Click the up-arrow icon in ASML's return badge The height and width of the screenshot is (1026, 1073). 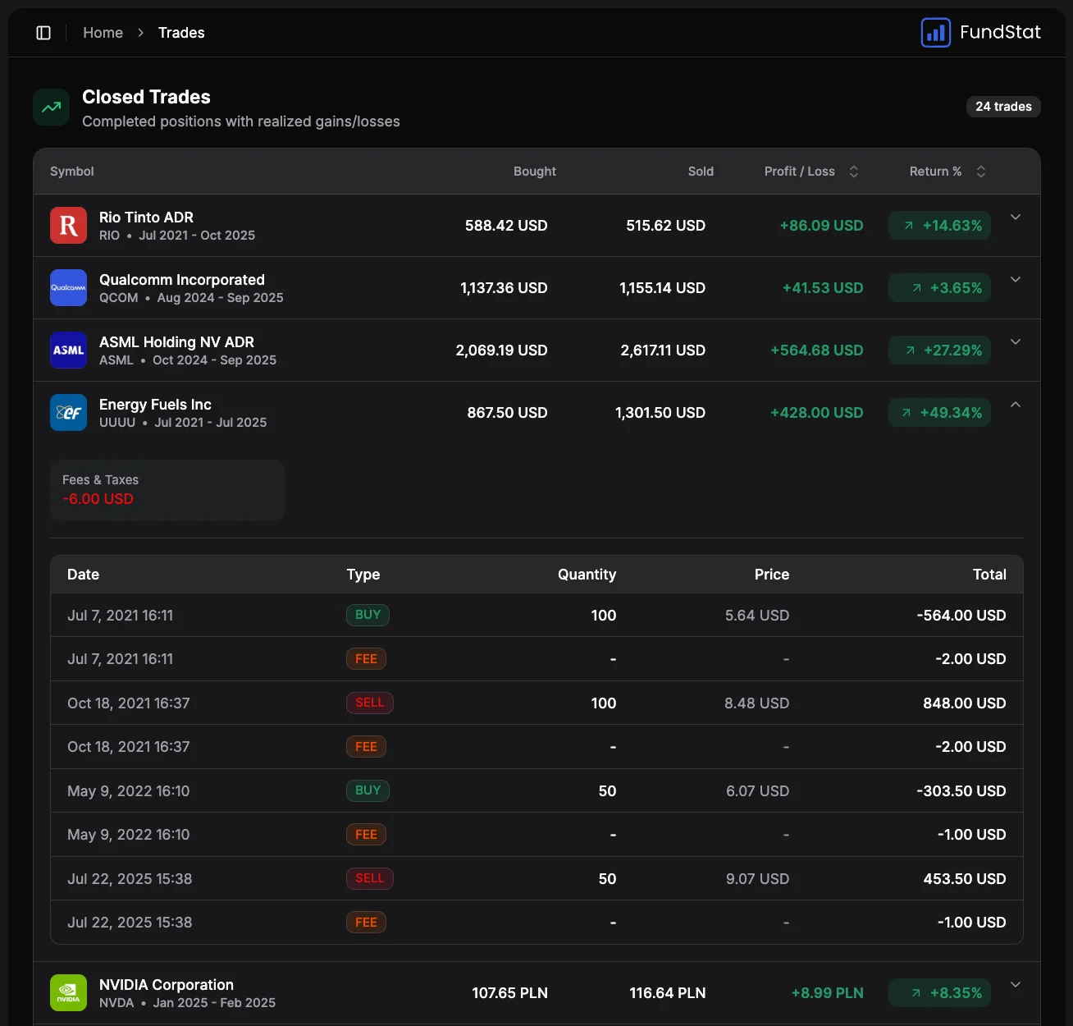911,350
